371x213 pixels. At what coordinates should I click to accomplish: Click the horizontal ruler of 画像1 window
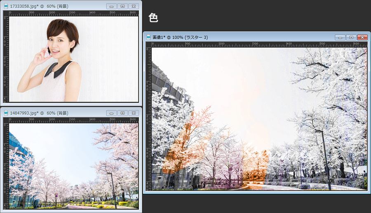[x=259, y=44]
